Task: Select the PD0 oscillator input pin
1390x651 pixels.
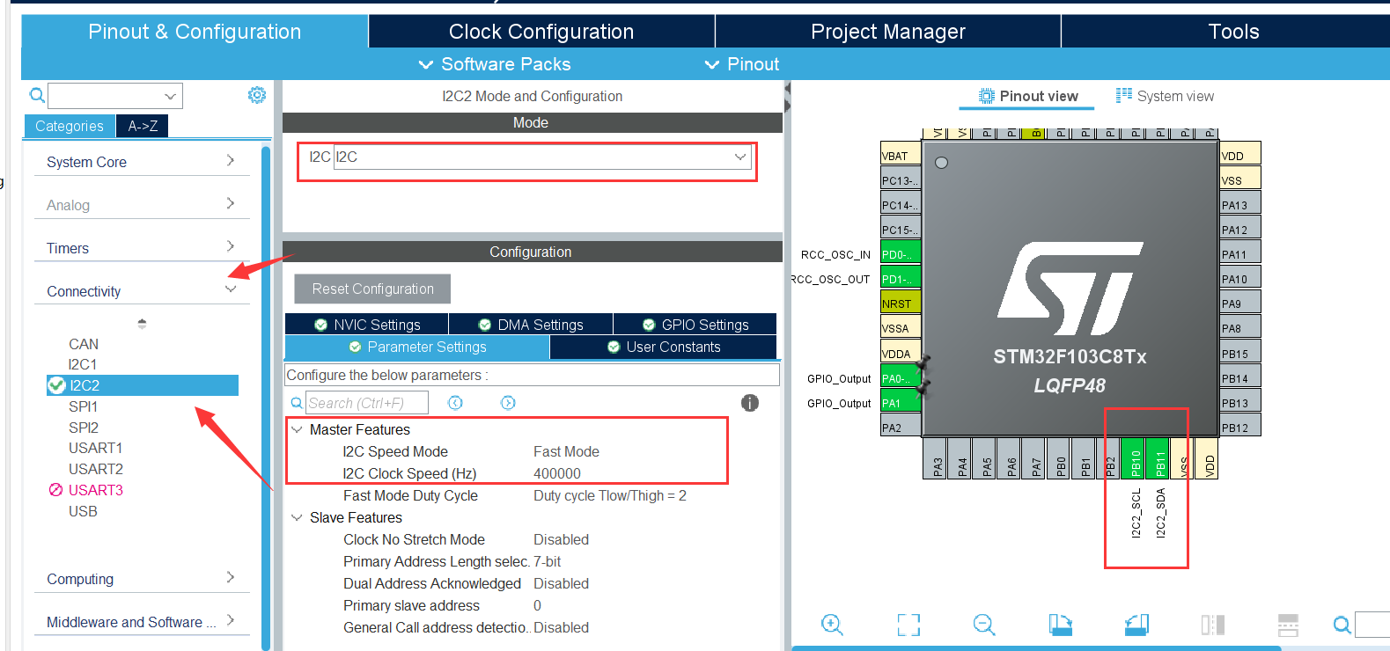Action: click(x=901, y=254)
